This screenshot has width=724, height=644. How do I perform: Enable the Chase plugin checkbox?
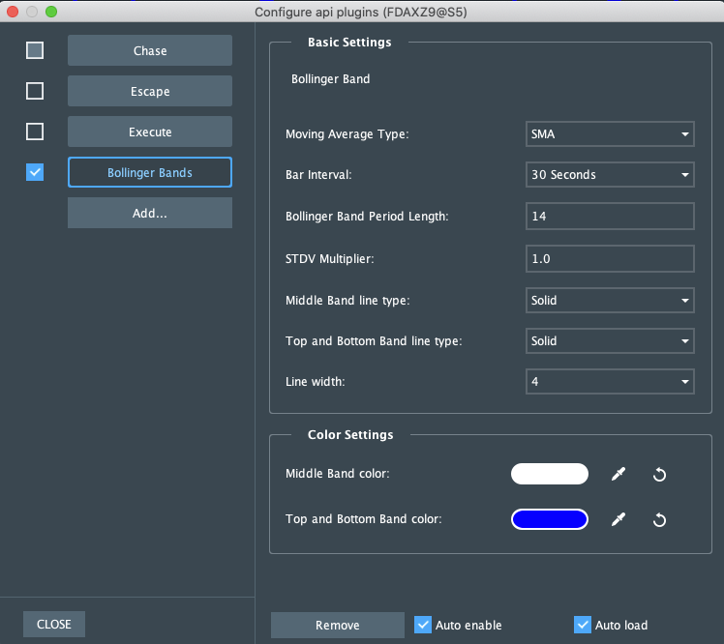(x=35, y=50)
